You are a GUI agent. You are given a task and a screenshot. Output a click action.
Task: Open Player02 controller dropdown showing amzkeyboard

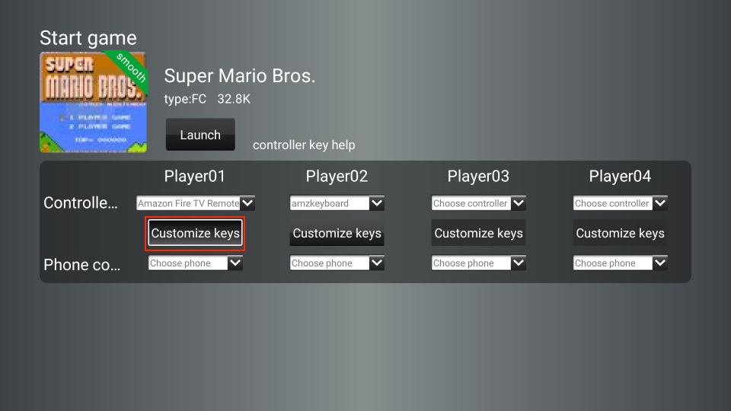coord(337,203)
